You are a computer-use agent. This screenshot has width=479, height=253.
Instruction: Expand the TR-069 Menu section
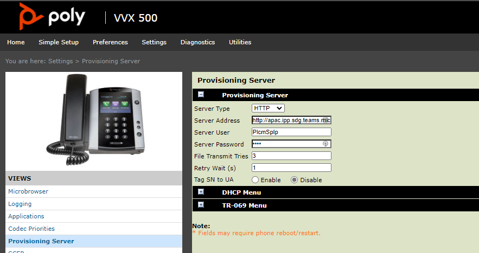click(201, 205)
